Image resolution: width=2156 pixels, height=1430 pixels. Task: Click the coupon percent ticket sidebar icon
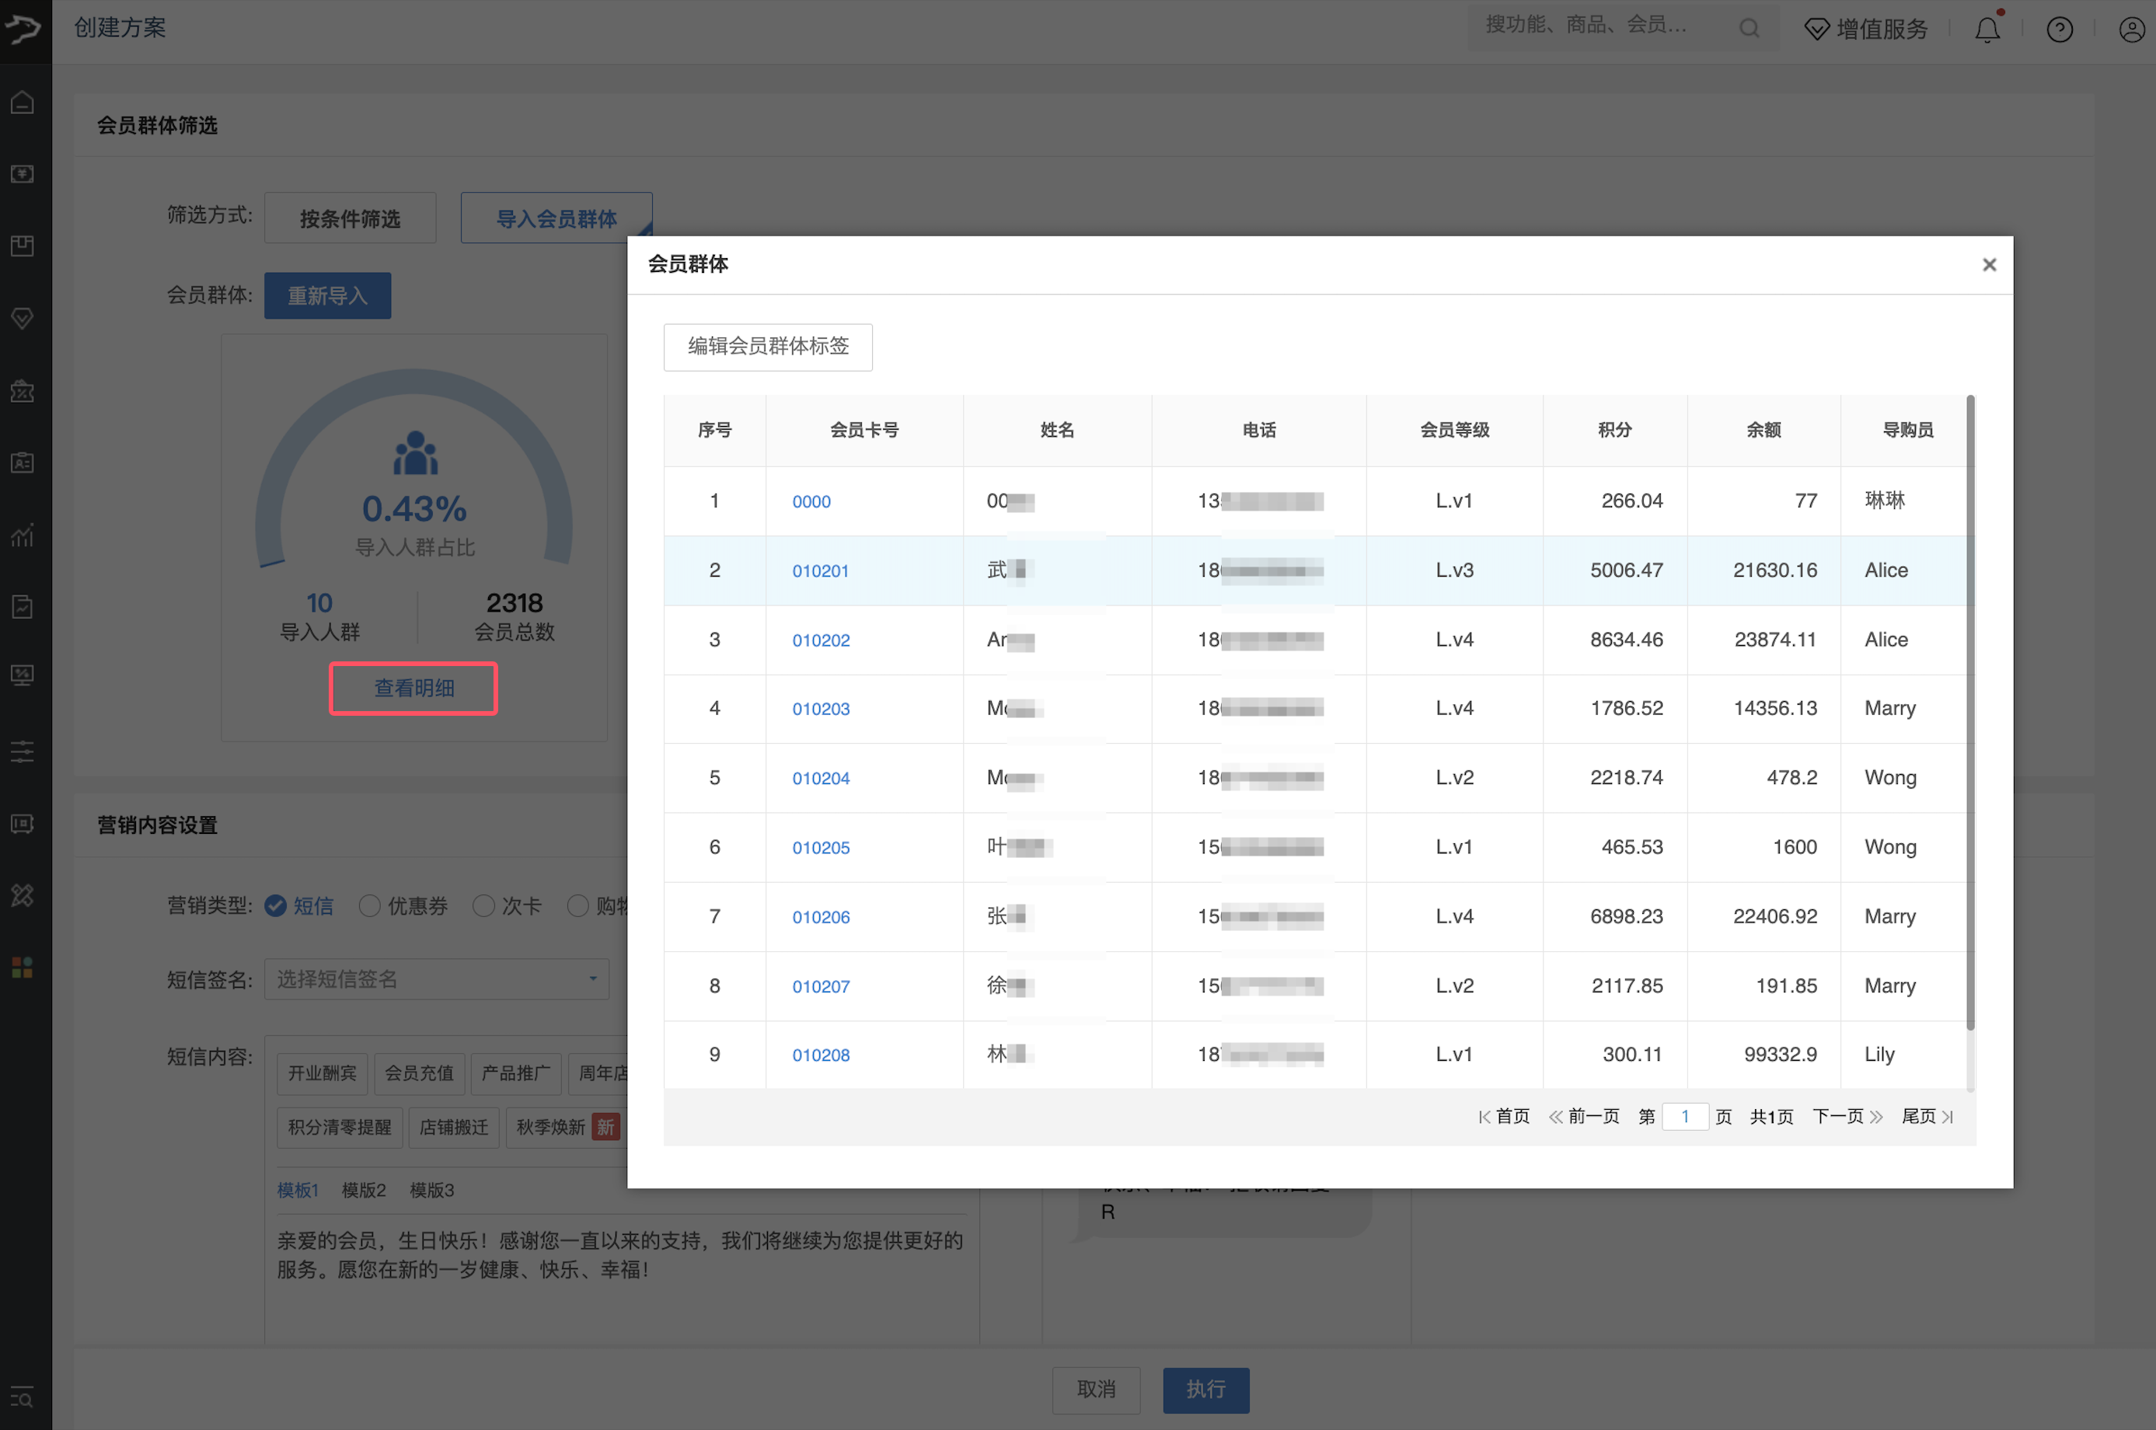coord(23,391)
